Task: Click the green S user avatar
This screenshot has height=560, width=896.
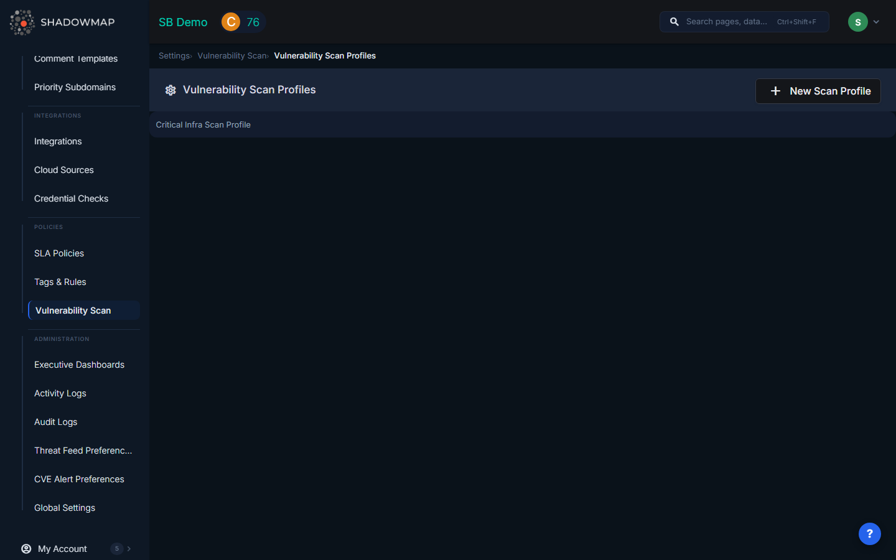Action: point(857,22)
